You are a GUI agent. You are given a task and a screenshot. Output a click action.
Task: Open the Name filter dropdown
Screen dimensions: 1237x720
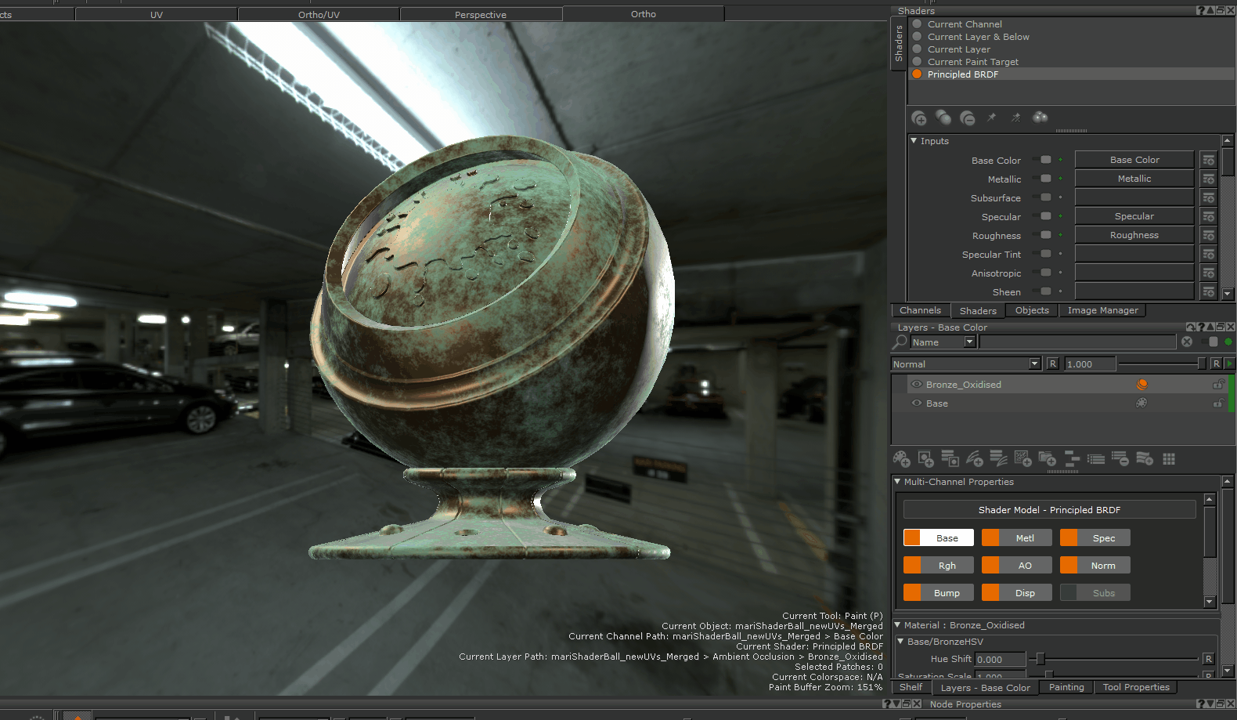pyautogui.click(x=969, y=342)
